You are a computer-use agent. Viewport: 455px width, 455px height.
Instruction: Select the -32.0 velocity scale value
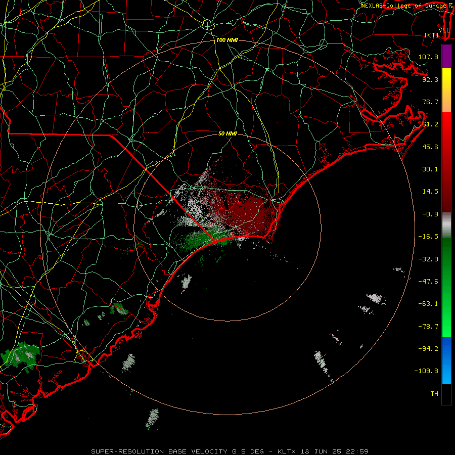tap(428, 259)
